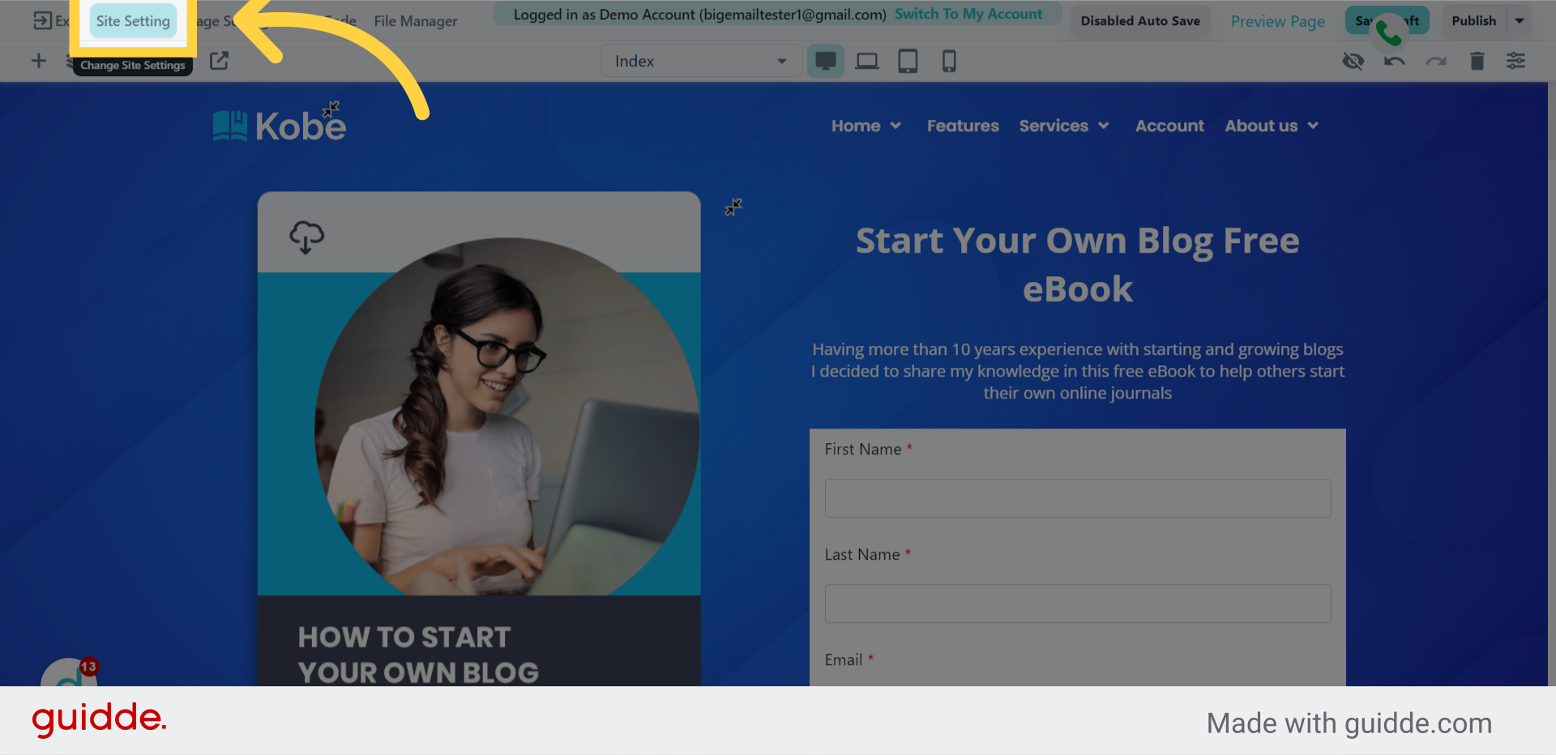1556x755 pixels.
Task: Click the open-in-new-window icon
Action: [219, 61]
